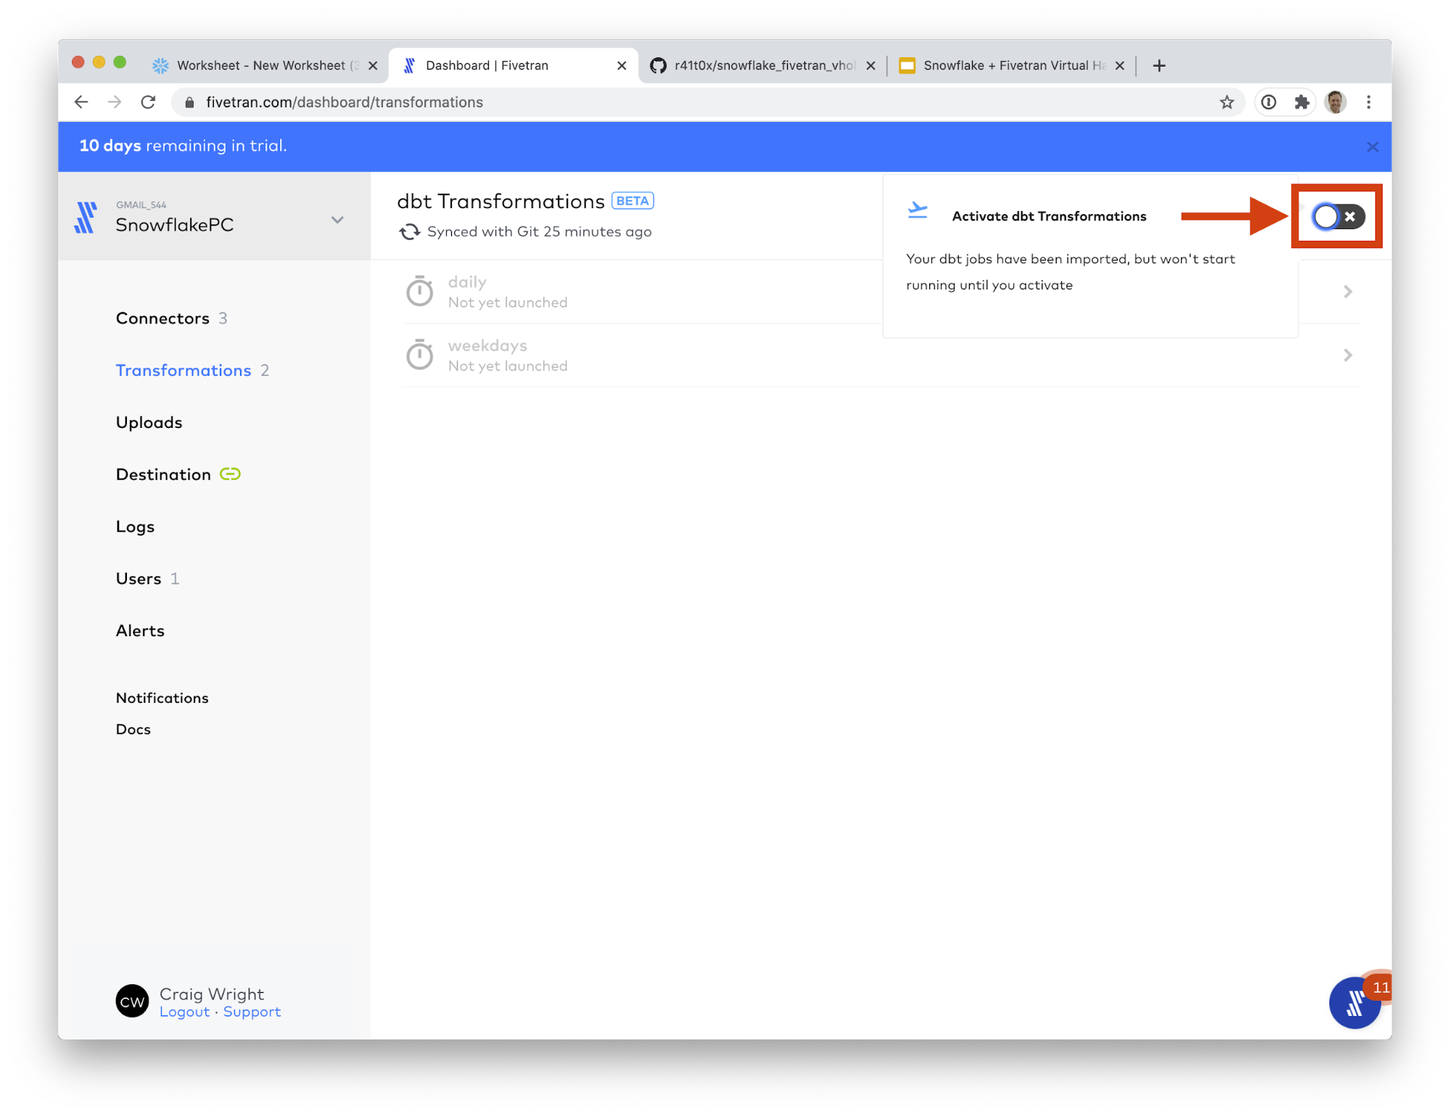Click the Destination green link icon
The width and height of the screenshot is (1450, 1117).
(x=230, y=474)
